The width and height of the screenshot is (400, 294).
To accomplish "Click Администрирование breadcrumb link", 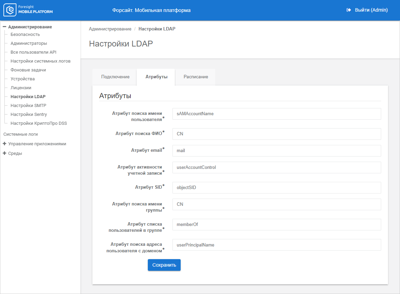I will point(110,29).
